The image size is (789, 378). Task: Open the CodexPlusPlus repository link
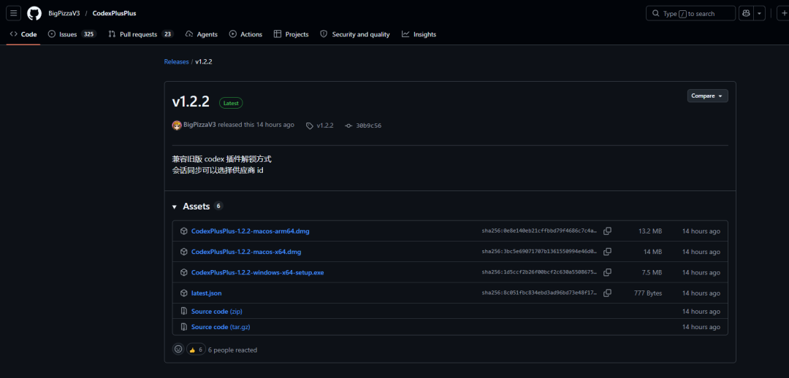[x=114, y=14]
